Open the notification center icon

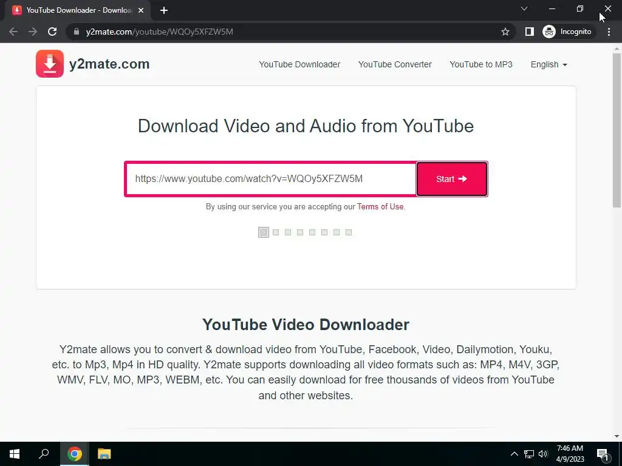point(603,454)
